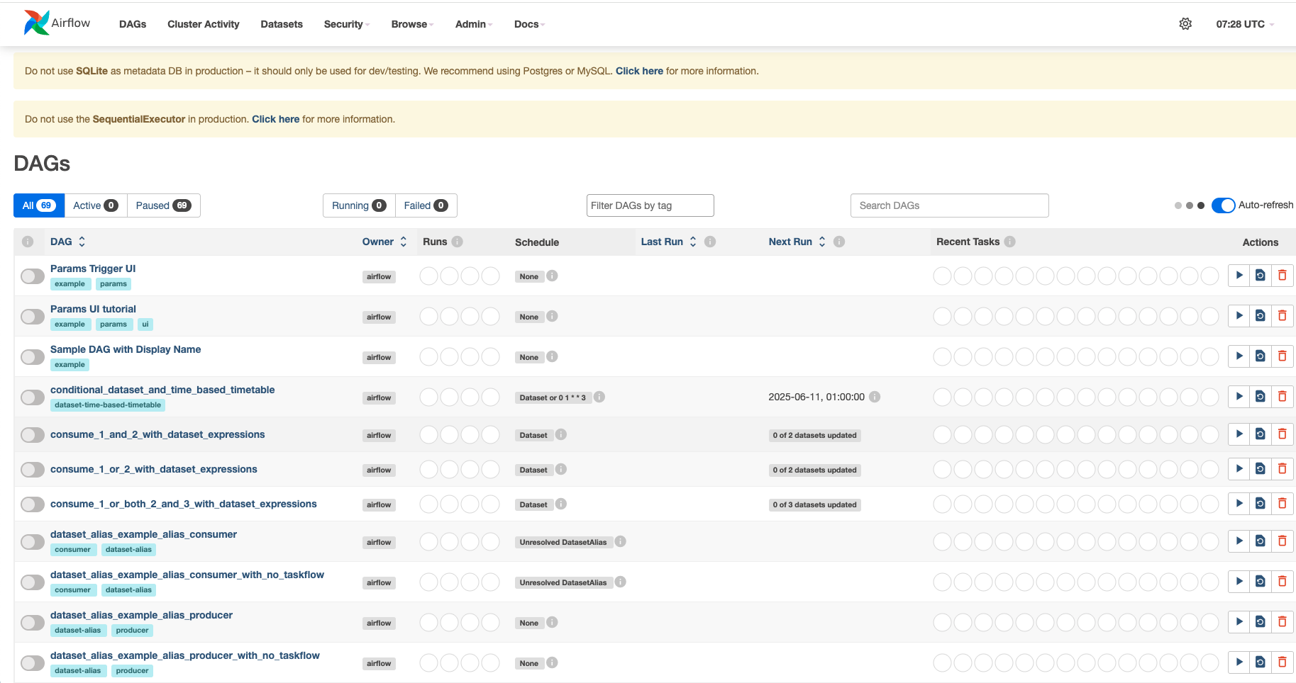Unpause the Params Trigger UI DAG

pos(33,276)
